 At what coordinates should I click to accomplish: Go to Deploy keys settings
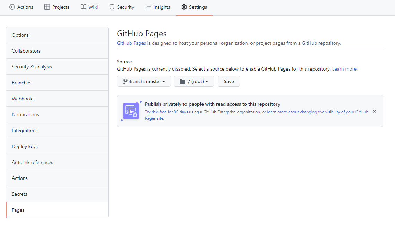point(57,146)
